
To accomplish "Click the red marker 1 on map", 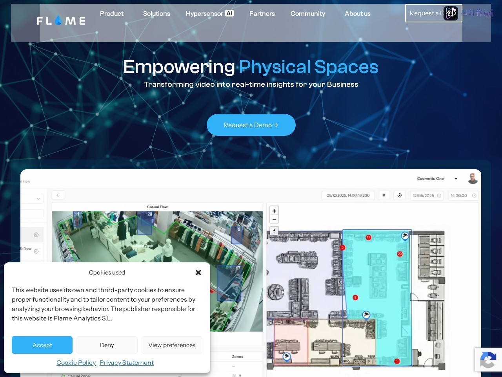I will point(397,361).
